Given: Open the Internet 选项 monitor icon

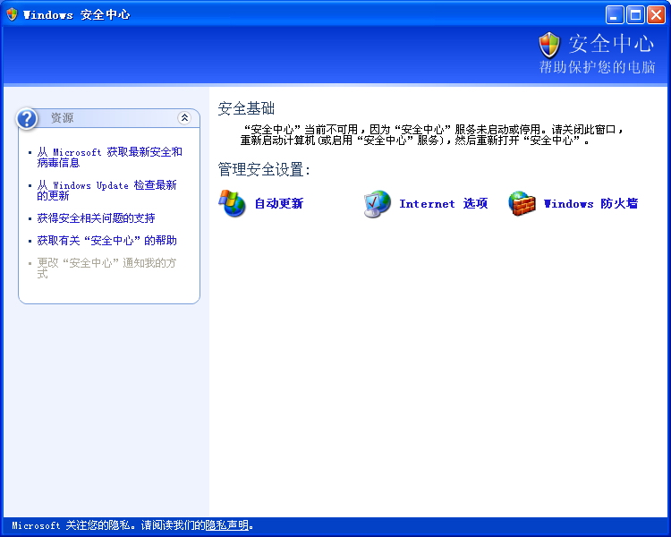Looking at the screenshot, I should pos(377,204).
